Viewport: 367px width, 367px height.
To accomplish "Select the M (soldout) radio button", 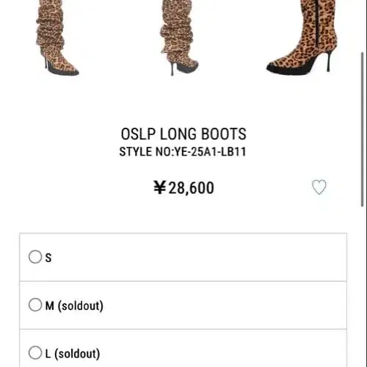I will (35, 305).
